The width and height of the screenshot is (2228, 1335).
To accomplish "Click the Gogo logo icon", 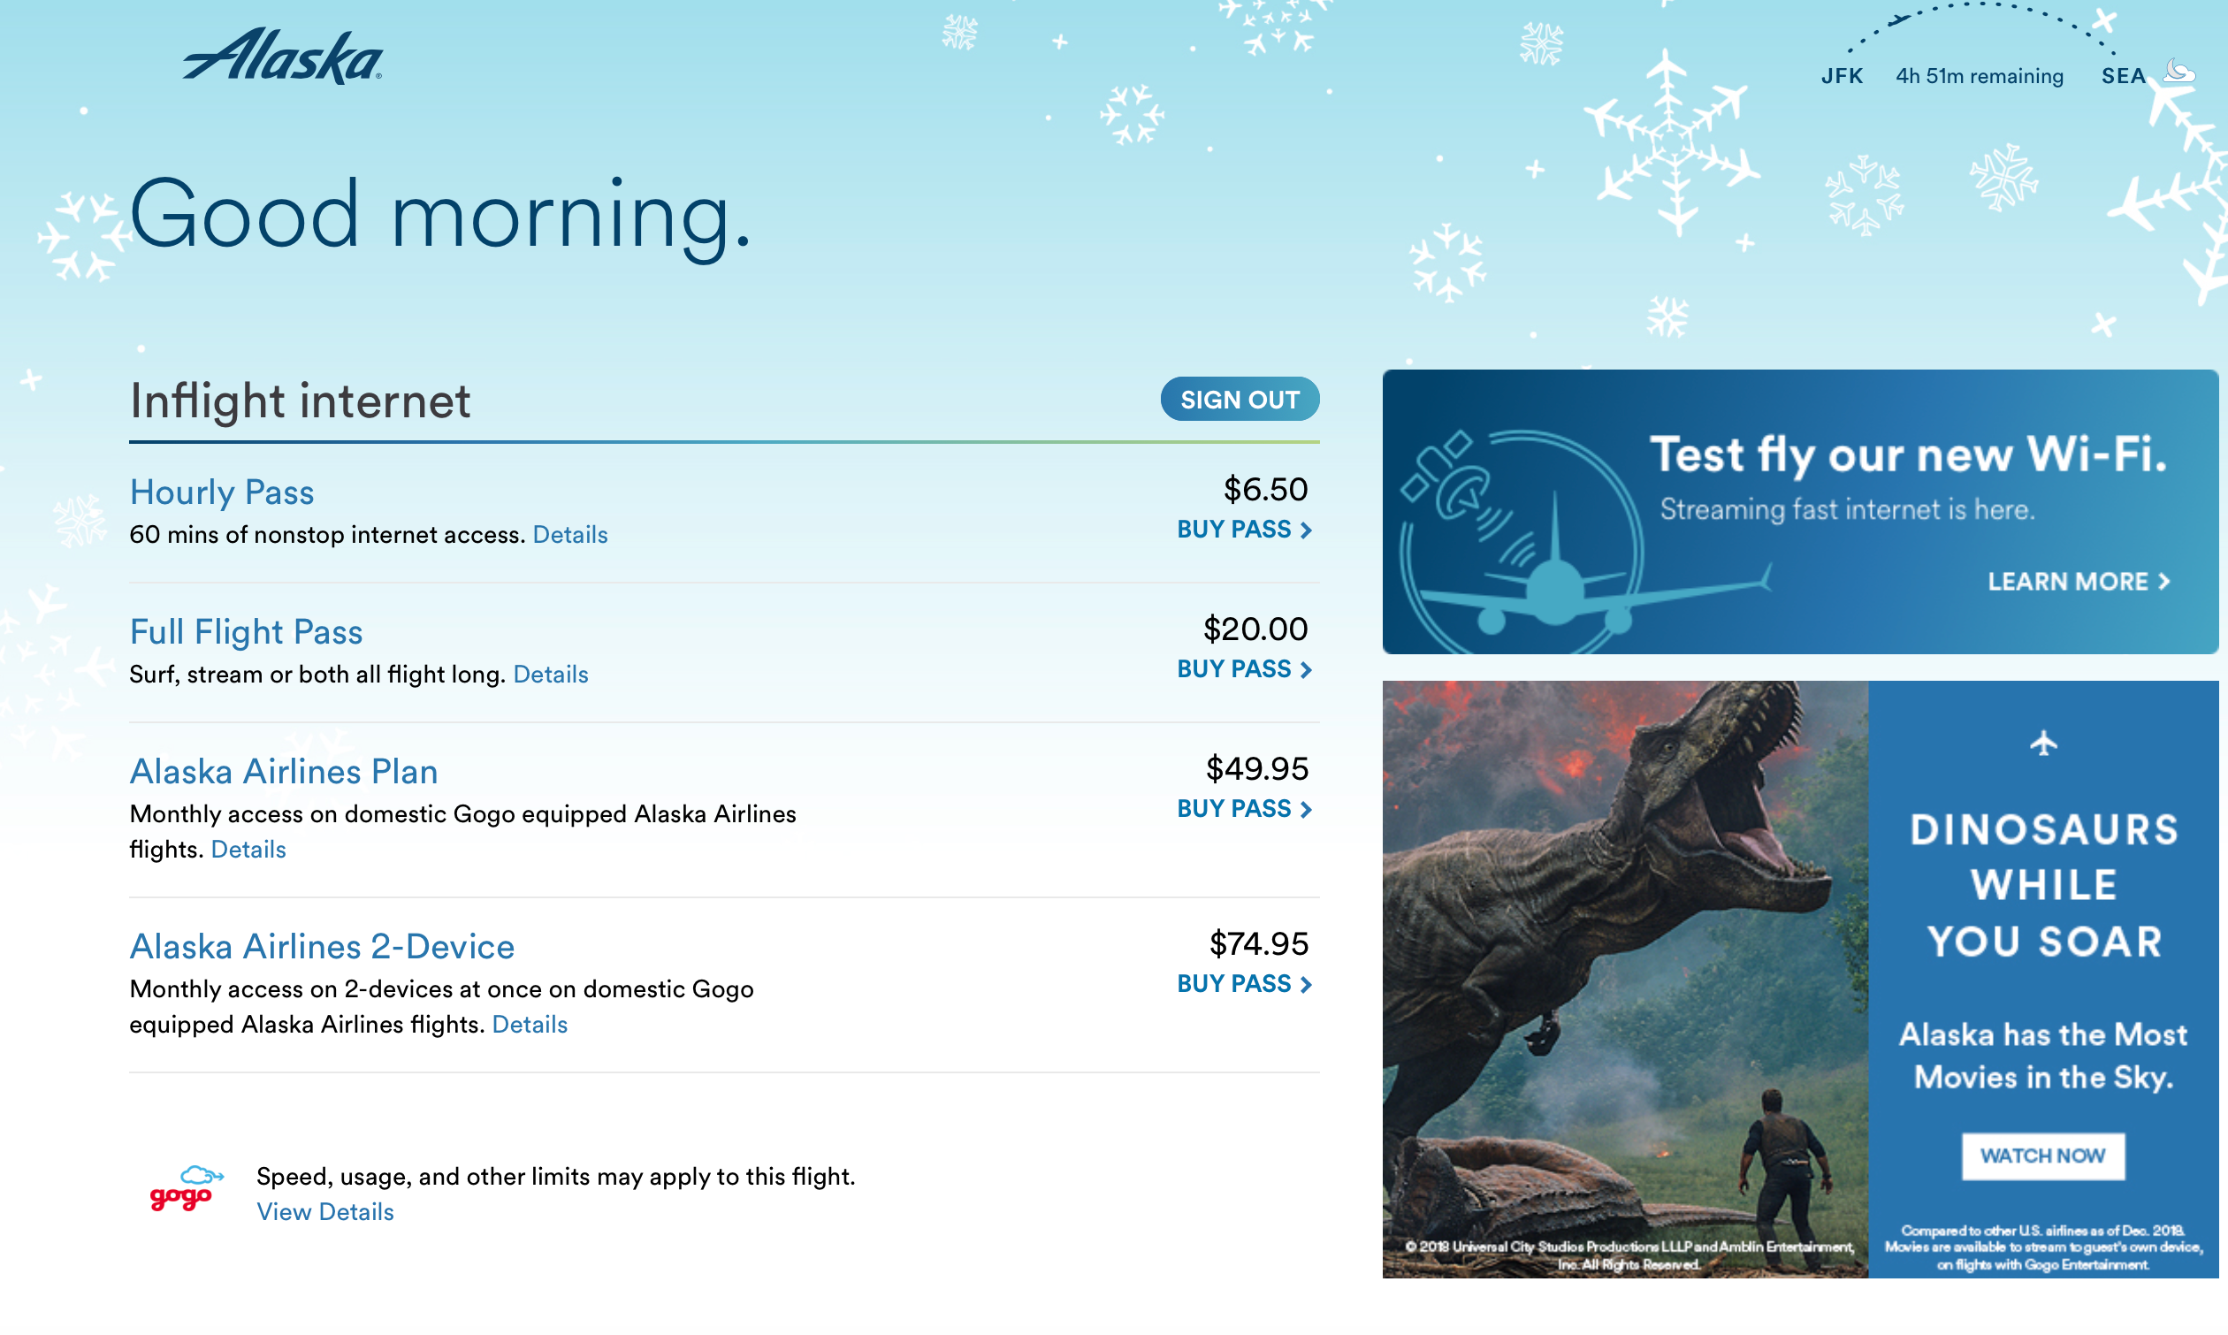I will pyautogui.click(x=186, y=1189).
